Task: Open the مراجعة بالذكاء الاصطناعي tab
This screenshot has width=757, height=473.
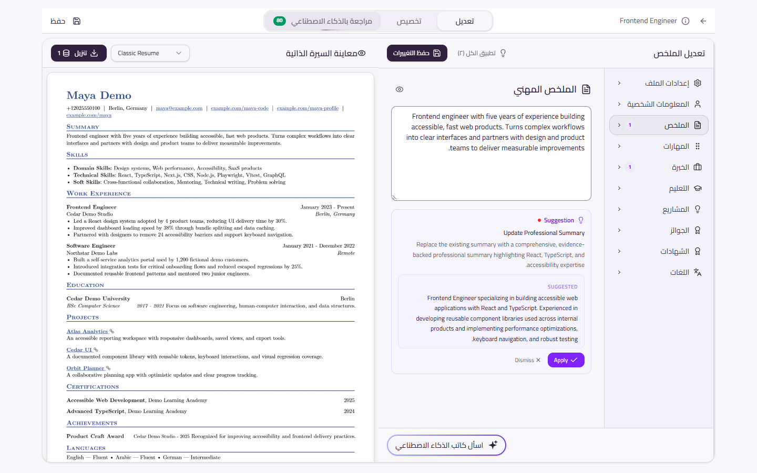Action: tap(323, 21)
